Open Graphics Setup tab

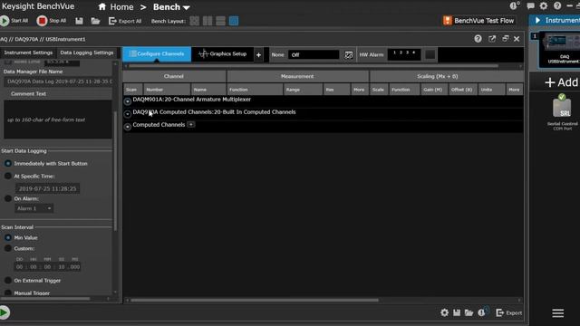(222, 54)
